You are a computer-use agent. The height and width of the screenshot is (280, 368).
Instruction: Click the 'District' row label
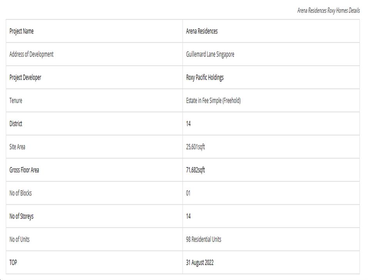click(x=16, y=124)
